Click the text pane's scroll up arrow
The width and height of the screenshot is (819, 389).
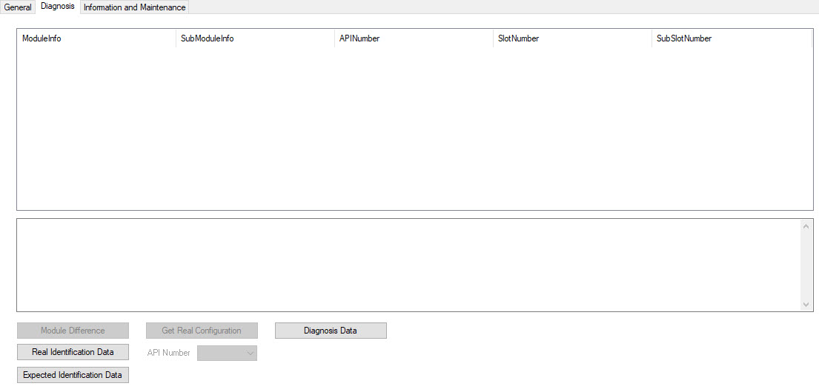click(x=806, y=226)
